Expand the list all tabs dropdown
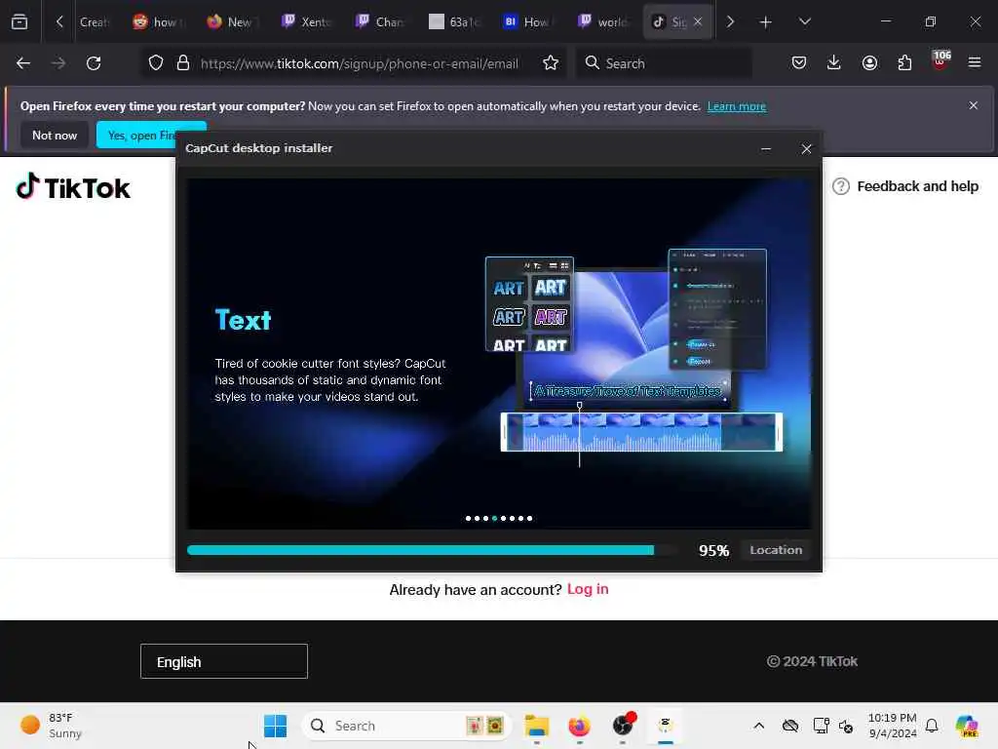The image size is (998, 749). point(804,21)
